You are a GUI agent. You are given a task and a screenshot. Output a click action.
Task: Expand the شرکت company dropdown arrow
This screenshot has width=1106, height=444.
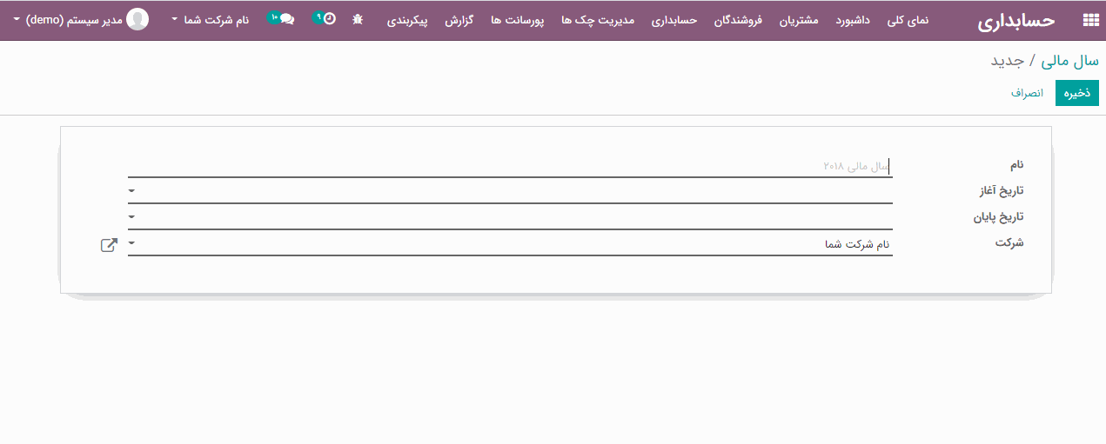(x=131, y=243)
